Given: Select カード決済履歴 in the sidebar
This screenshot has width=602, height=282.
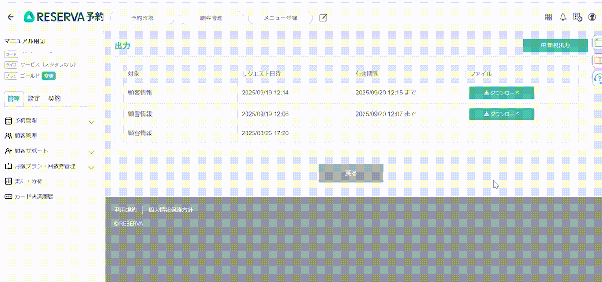Looking at the screenshot, I should point(34,196).
